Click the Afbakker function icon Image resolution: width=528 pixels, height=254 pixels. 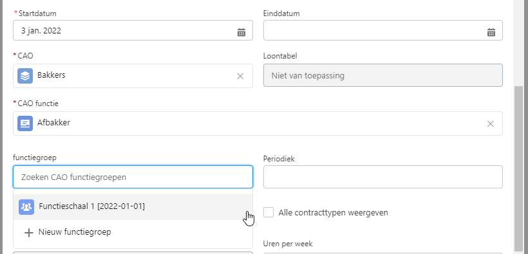point(25,123)
